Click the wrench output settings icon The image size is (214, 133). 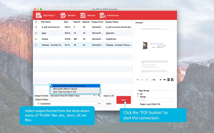click(99, 96)
